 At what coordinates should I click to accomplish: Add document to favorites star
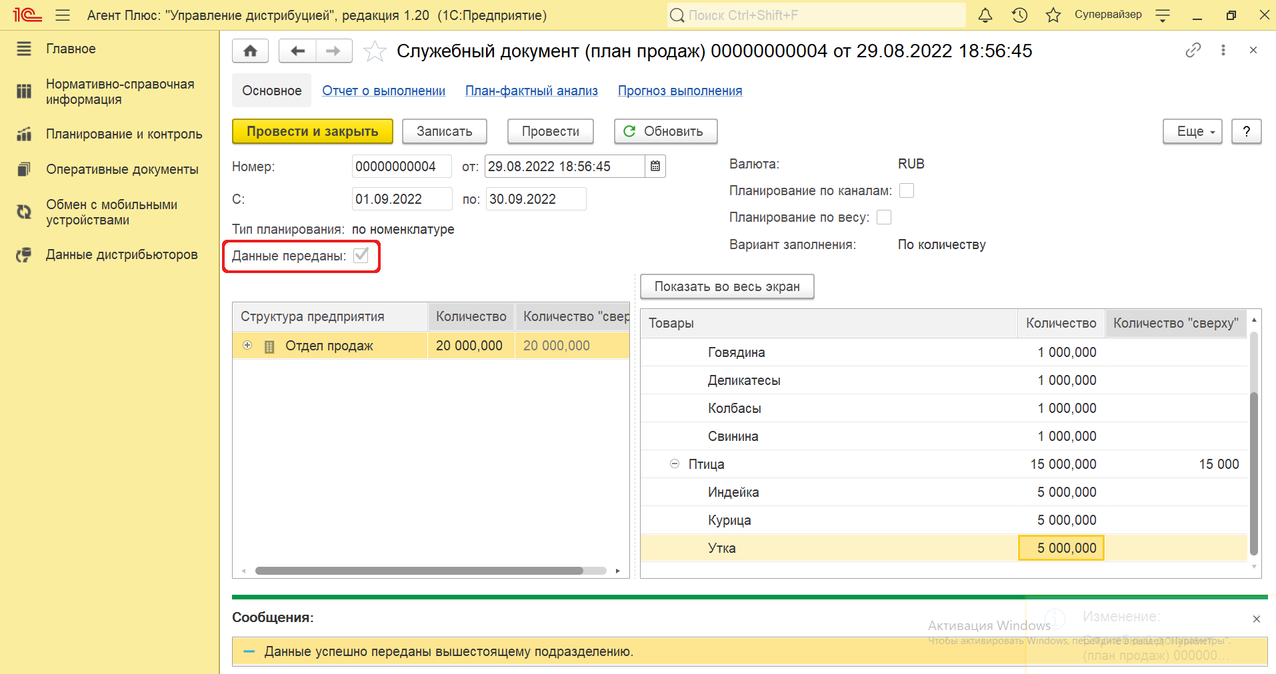tap(375, 51)
